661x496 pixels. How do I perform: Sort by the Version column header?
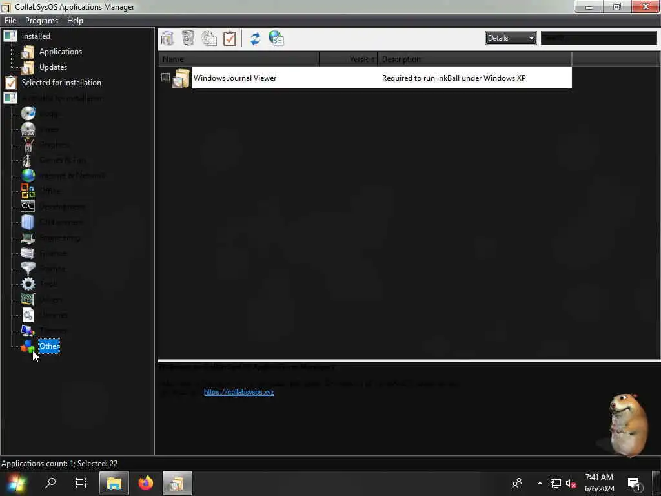[349, 59]
